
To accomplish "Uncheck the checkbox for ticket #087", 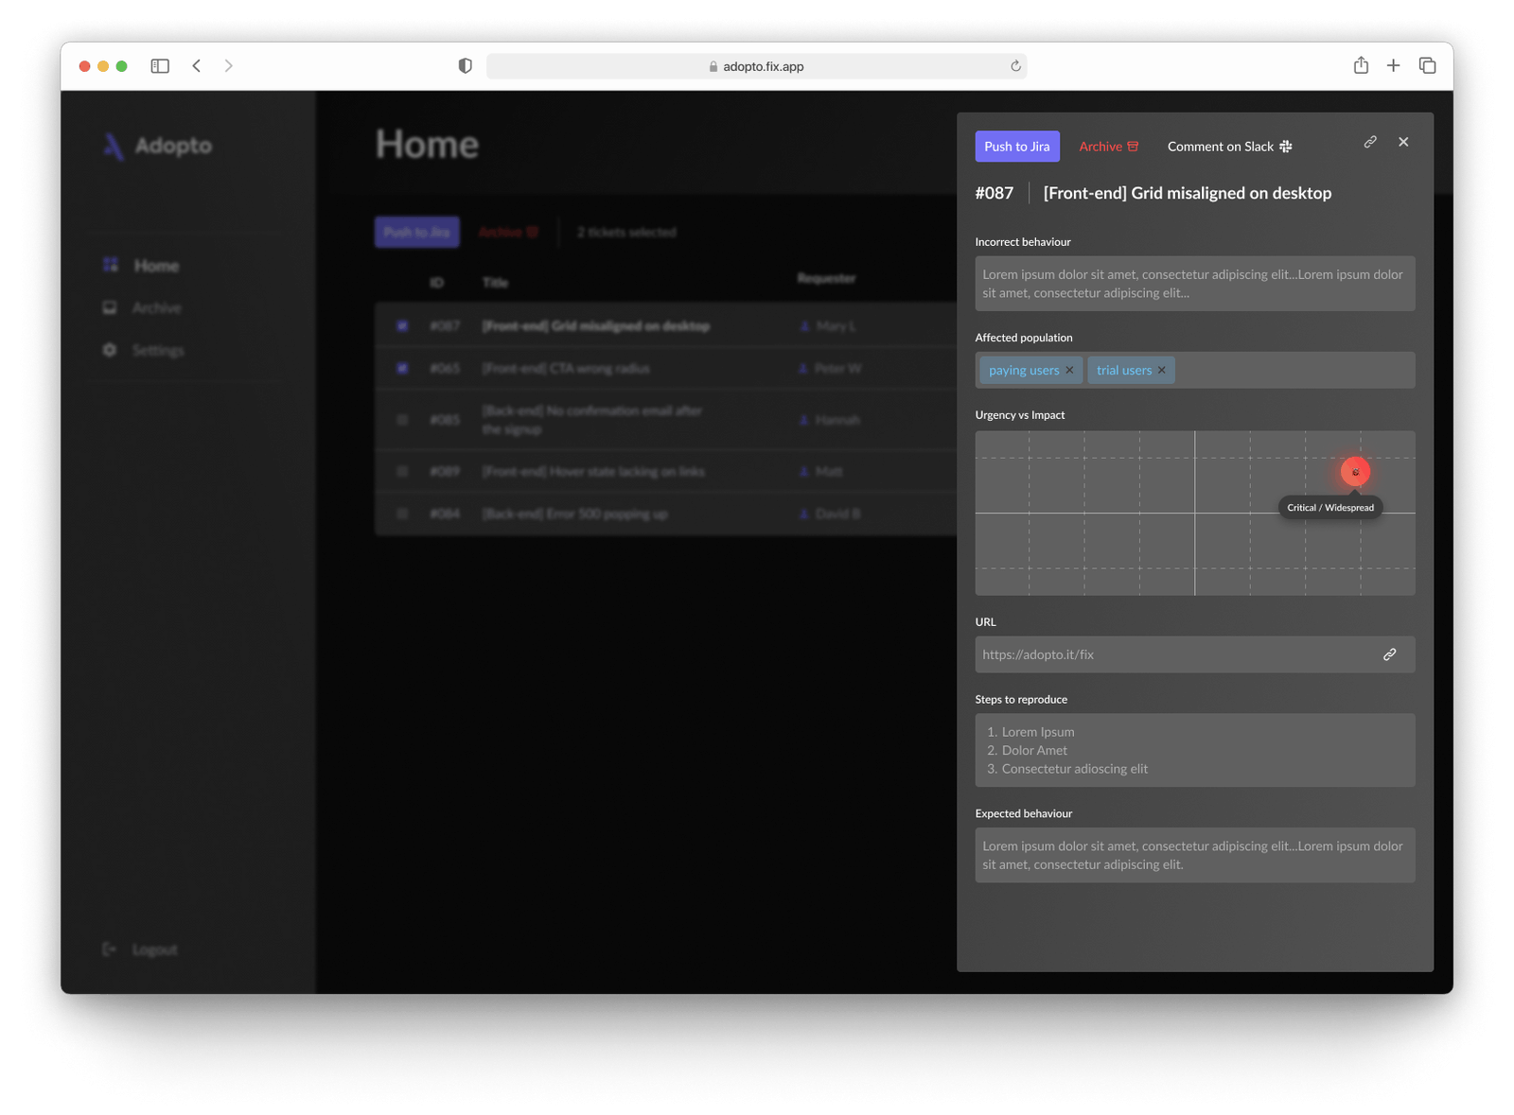I will (402, 326).
